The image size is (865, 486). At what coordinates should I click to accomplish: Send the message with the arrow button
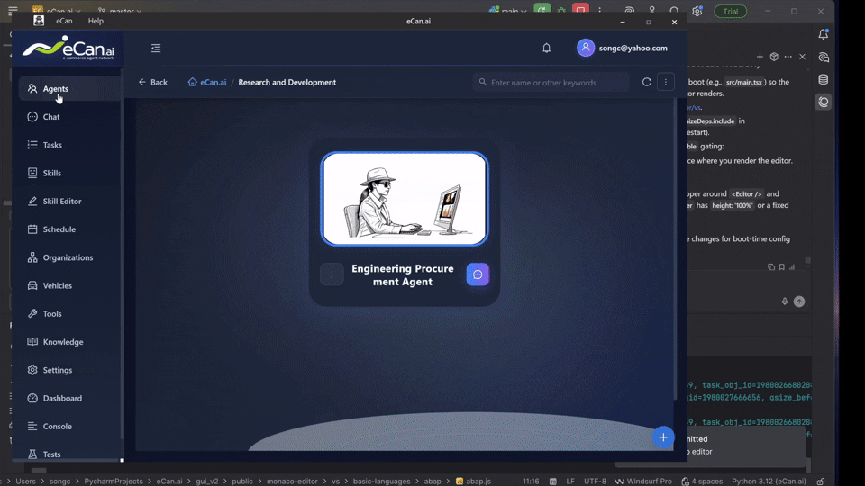pyautogui.click(x=799, y=301)
